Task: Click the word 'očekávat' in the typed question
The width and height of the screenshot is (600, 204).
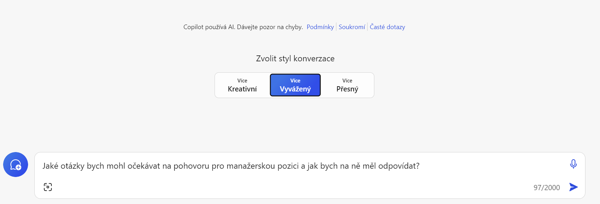Action: click(x=144, y=166)
